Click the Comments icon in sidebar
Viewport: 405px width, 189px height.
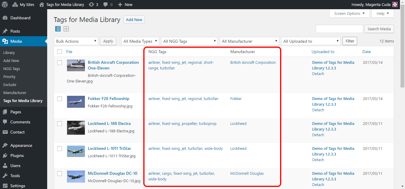pos(5,122)
